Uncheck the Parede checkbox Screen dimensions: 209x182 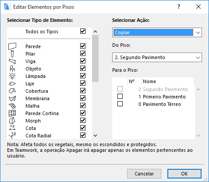coord(83,46)
